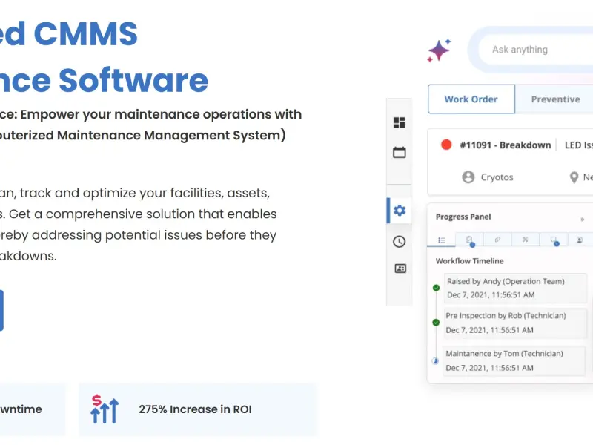
Task: Select Raised by Andy timeline entry
Action: click(x=515, y=288)
